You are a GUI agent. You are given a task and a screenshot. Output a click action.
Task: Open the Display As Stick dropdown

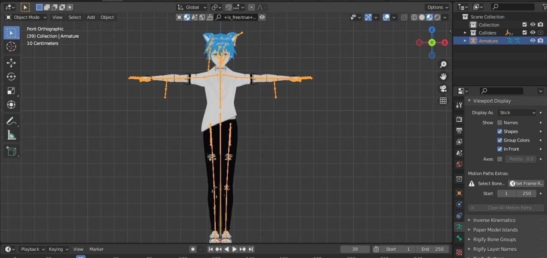click(517, 113)
